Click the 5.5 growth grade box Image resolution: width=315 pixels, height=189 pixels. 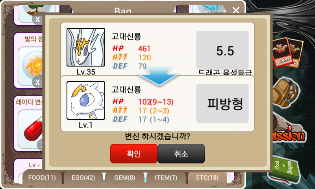click(222, 50)
